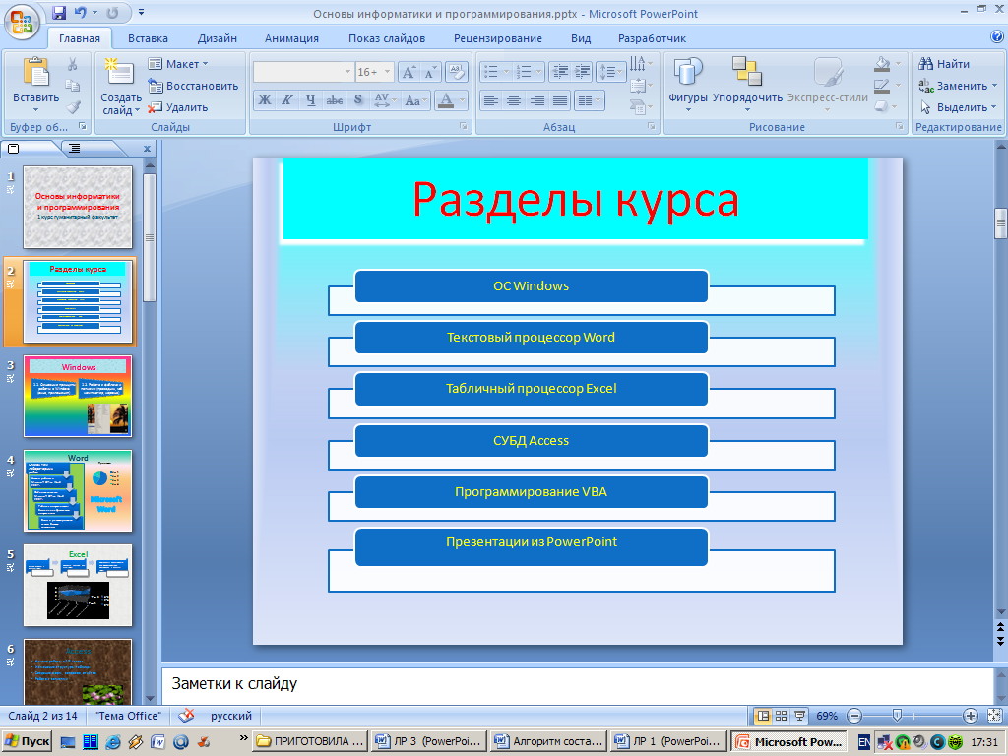Select slide 3 Windows thumbnail
Image resolution: width=1008 pixels, height=756 pixels.
[78, 397]
